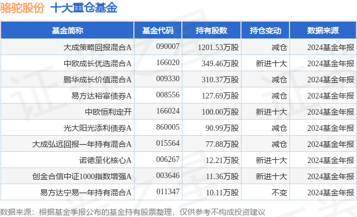Image resolution: width=357 pixels, height=217 pixels.
Task: Select 大成弘远回报一年持有混合A row name
Action: click(82, 144)
